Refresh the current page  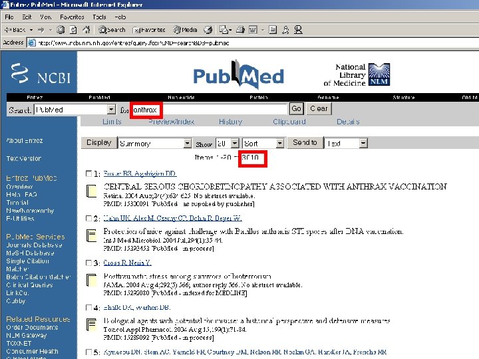pos(73,30)
